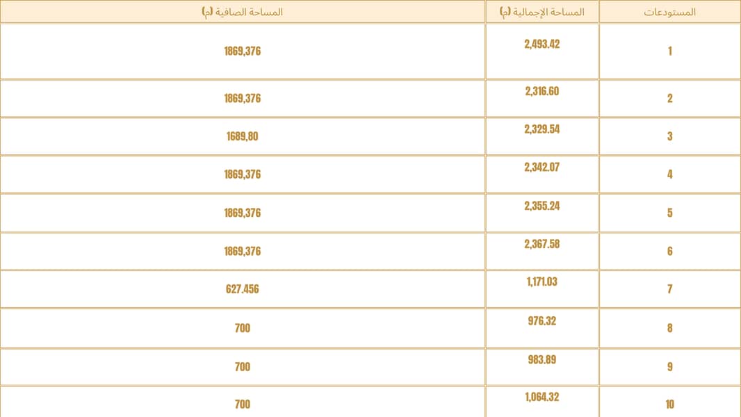
Task: Click the المساحة الصافية column header
Action: (243, 12)
